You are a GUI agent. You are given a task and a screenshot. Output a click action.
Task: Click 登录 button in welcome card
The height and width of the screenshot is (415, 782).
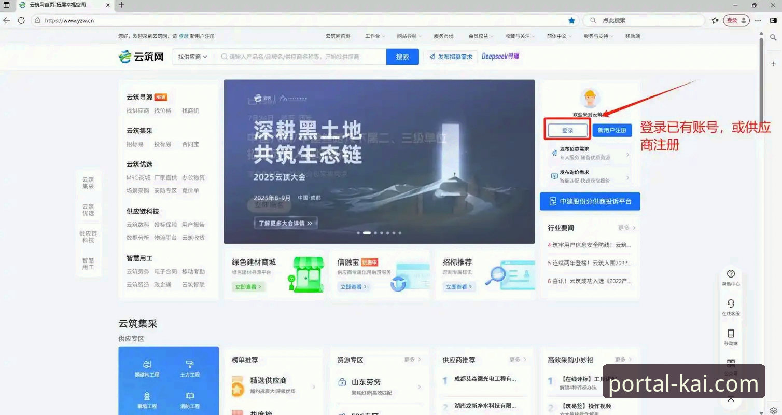[568, 130]
